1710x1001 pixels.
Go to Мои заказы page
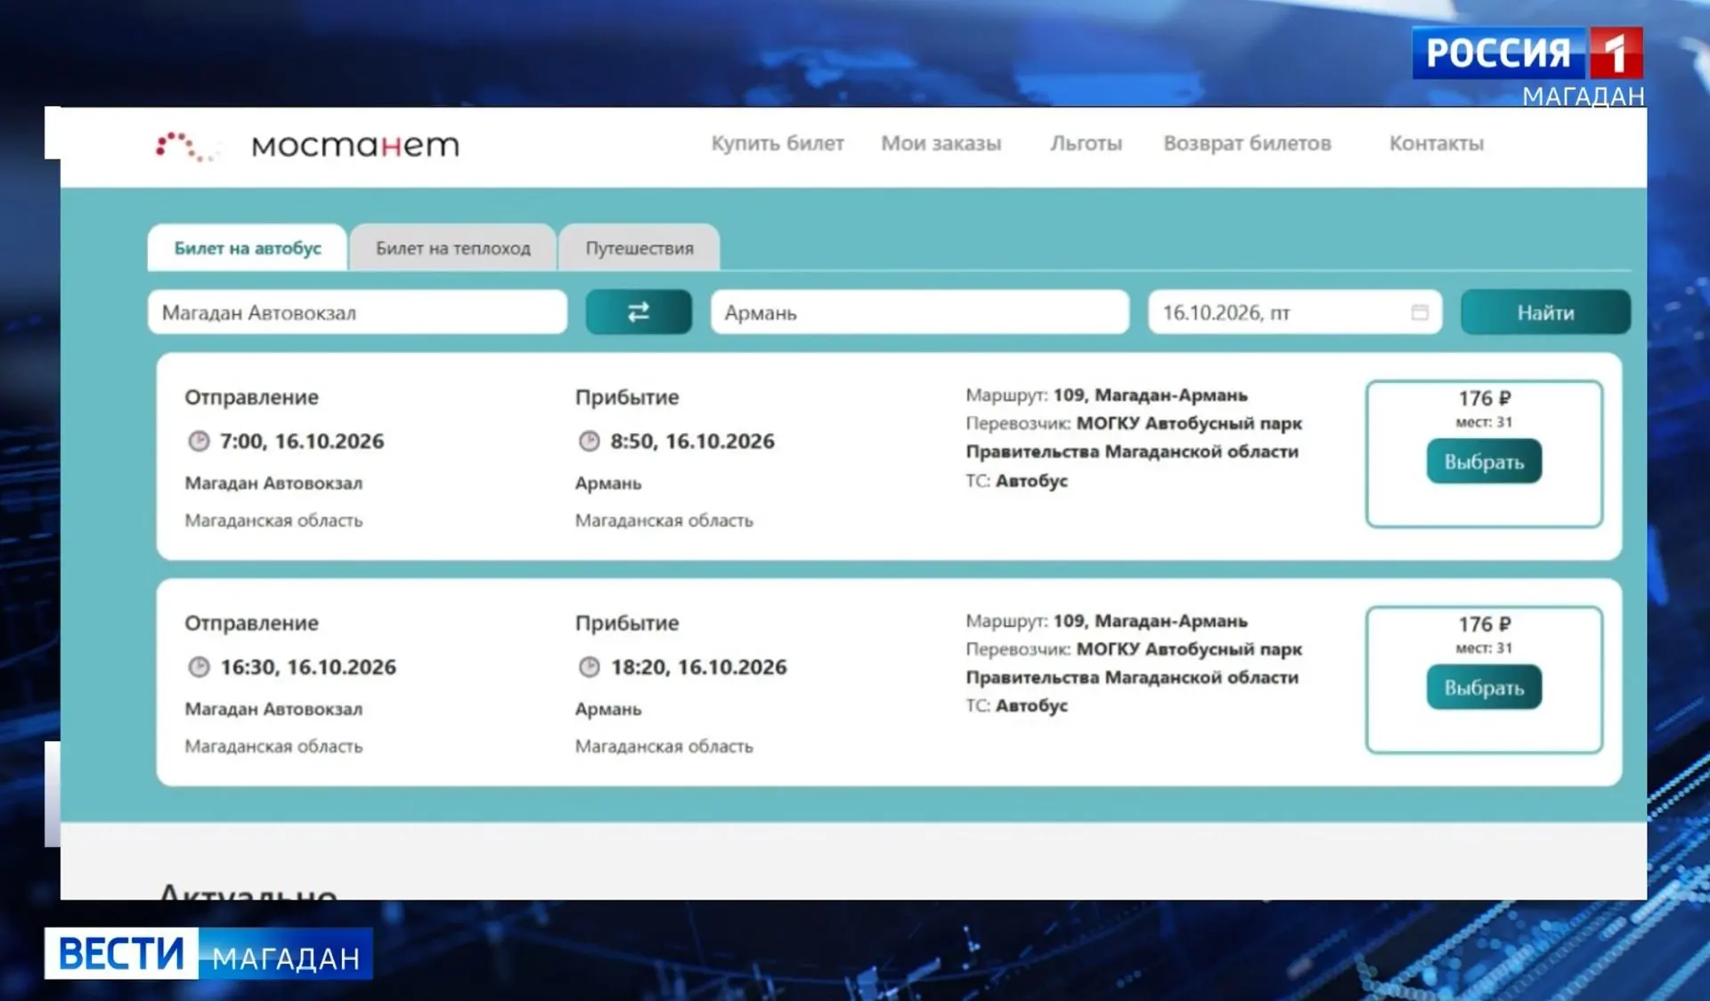(941, 143)
